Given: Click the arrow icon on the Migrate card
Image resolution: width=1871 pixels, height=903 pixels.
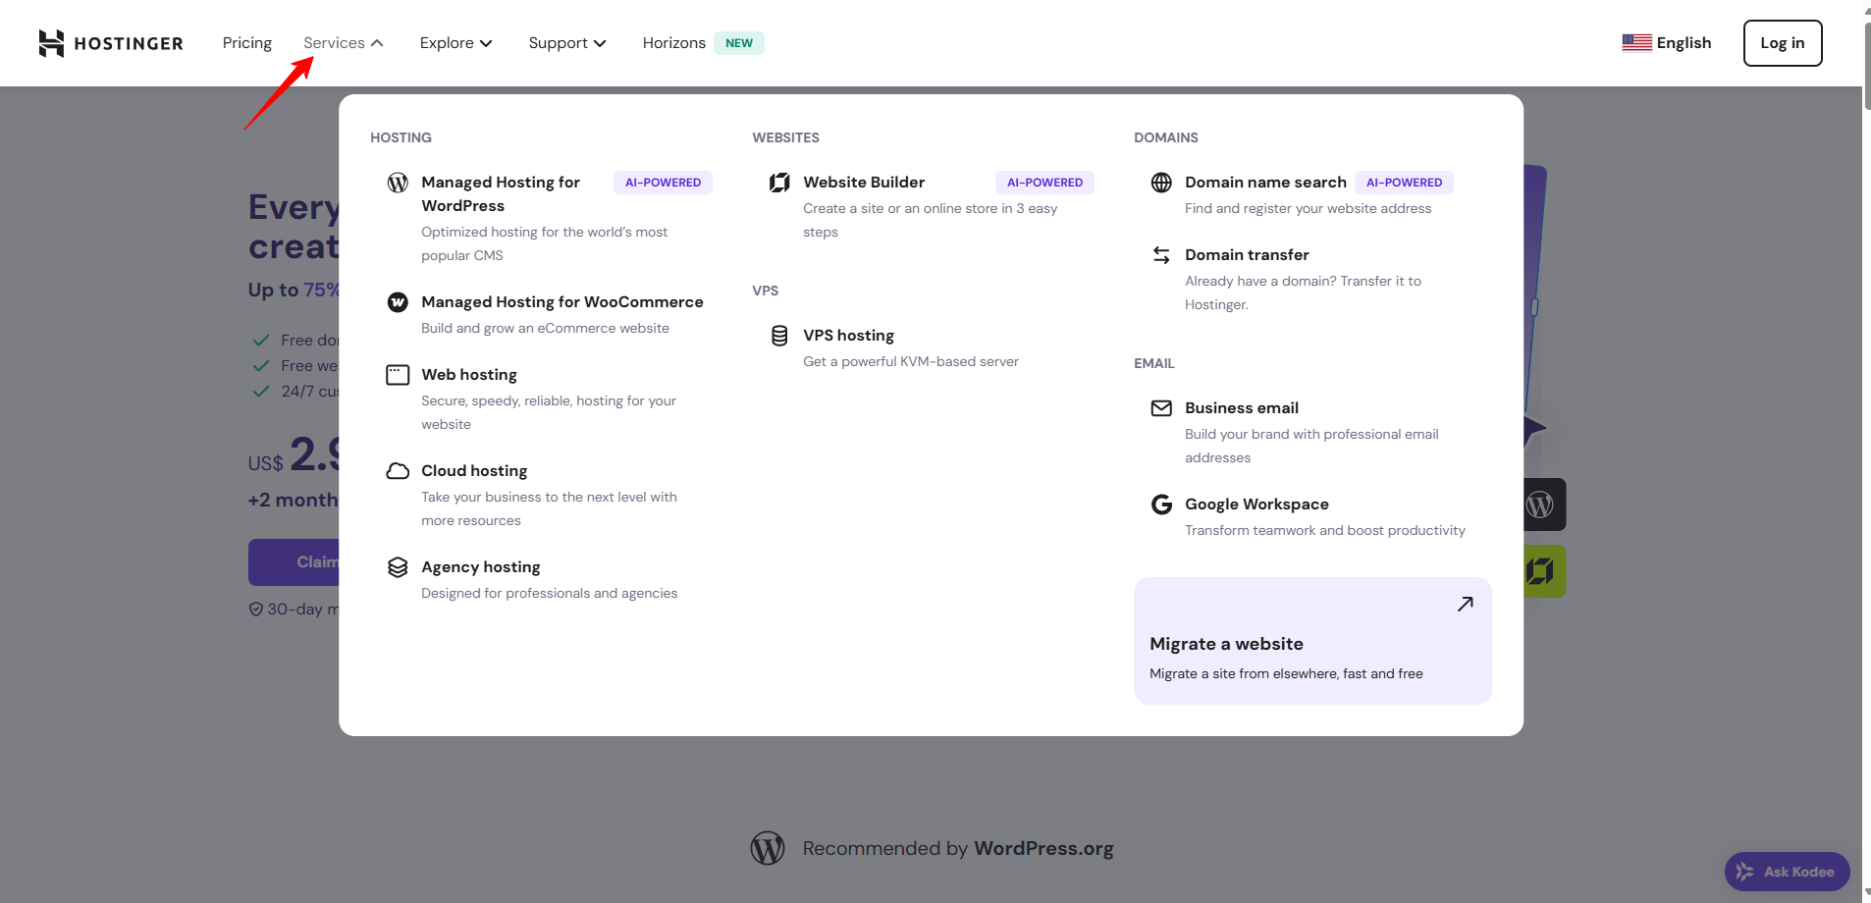Looking at the screenshot, I should (1466, 605).
